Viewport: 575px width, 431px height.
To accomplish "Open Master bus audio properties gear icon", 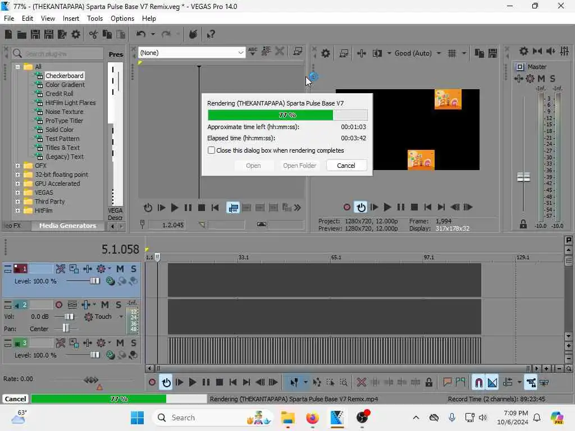I will [524, 51].
